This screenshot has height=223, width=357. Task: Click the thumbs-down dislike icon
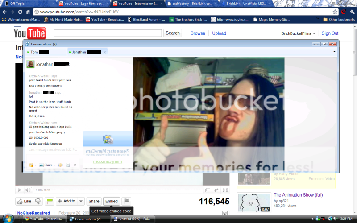coord(38,201)
